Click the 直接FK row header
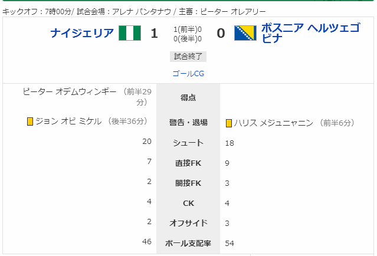This screenshot has height=256, width=377. click(x=188, y=163)
